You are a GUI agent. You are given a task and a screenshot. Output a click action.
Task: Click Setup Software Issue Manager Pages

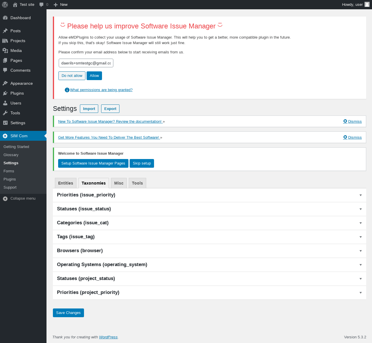click(93, 163)
